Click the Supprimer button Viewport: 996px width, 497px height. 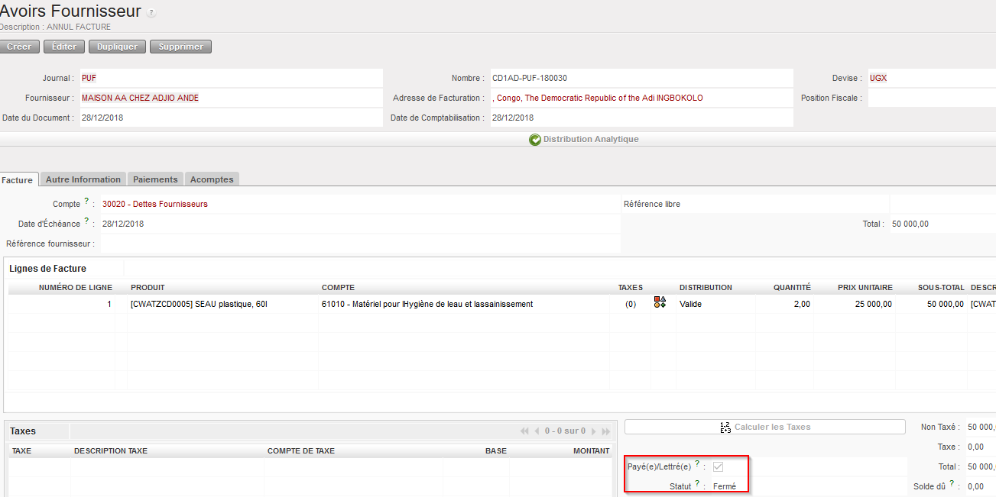click(x=180, y=47)
